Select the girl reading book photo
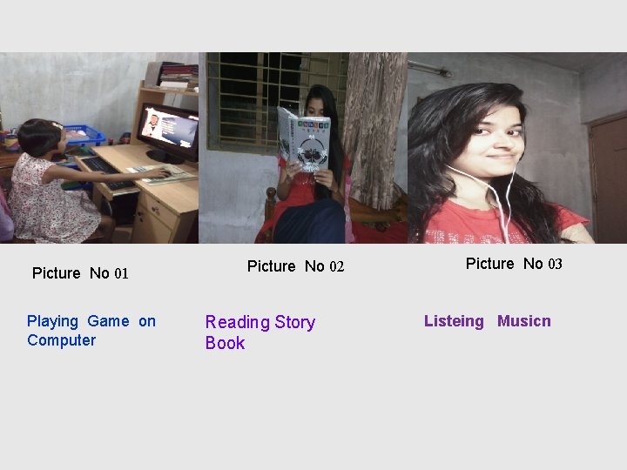Image resolution: width=627 pixels, height=470 pixels. (303, 148)
